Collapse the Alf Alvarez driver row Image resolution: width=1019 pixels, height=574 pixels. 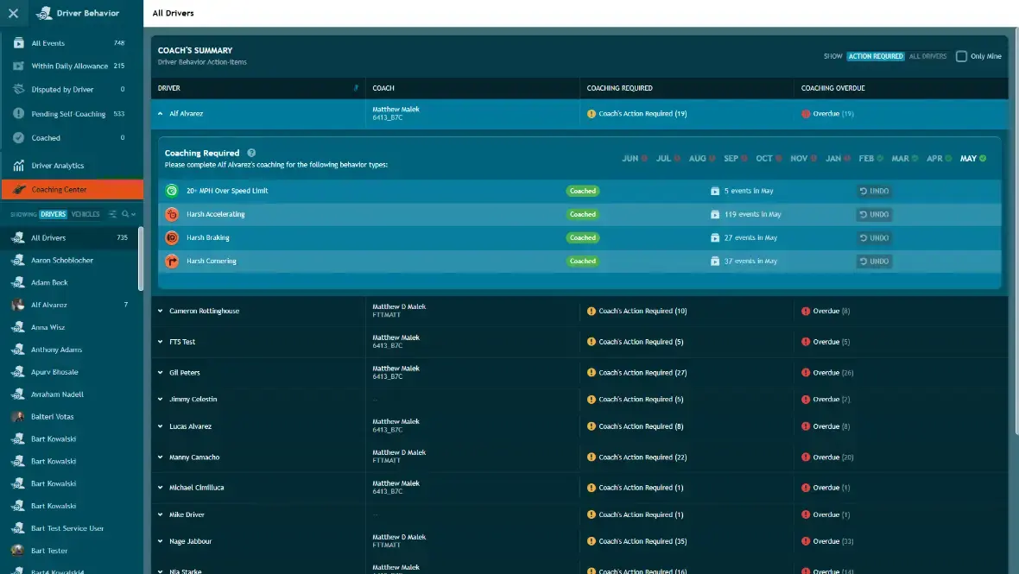point(160,114)
